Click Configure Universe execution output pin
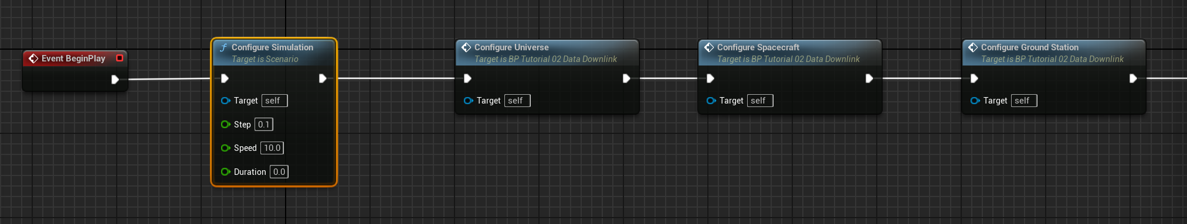The height and width of the screenshot is (224, 1187). tap(626, 78)
